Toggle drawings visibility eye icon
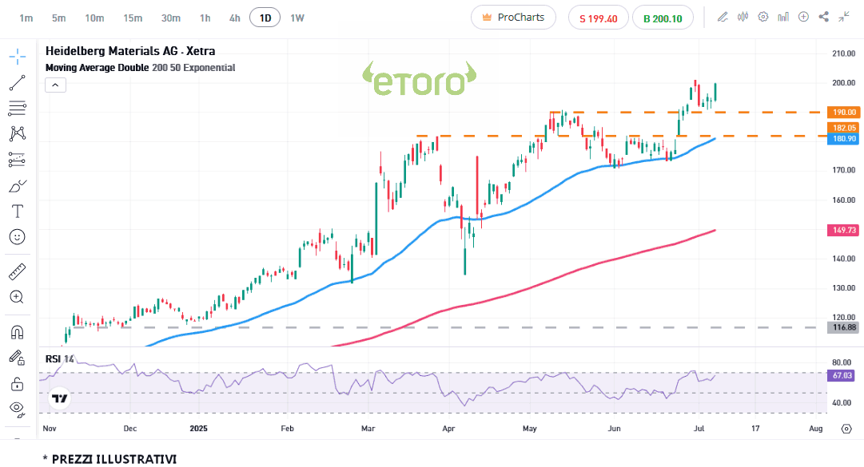 pos(17,409)
